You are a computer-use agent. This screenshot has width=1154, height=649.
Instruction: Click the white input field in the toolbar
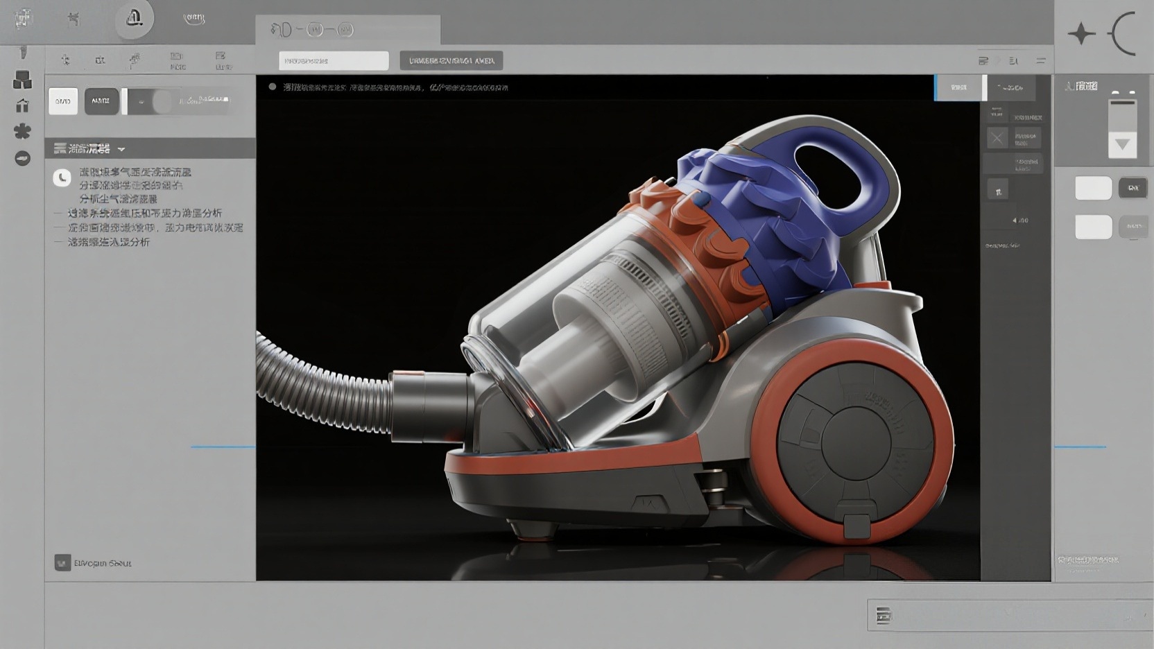[x=334, y=61]
